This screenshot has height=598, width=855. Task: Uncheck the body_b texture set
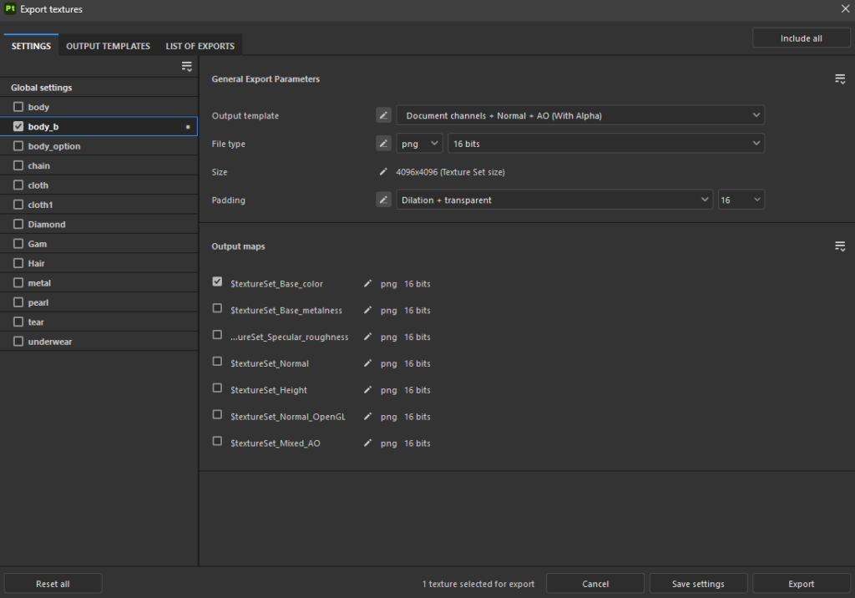pos(18,127)
